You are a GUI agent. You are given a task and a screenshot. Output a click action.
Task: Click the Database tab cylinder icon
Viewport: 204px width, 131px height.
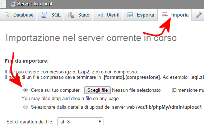pos(7,15)
